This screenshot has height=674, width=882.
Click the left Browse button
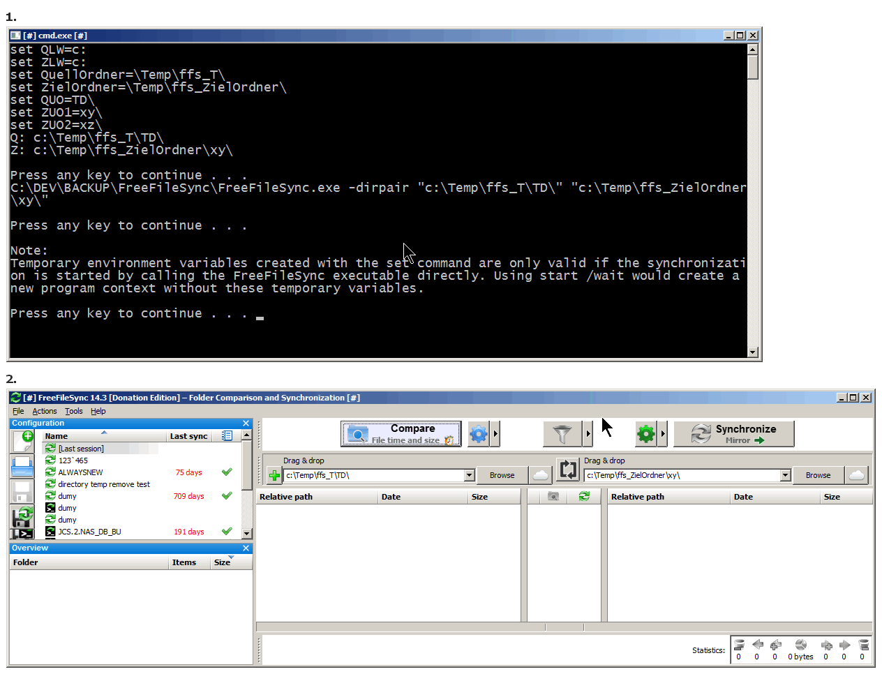(502, 475)
